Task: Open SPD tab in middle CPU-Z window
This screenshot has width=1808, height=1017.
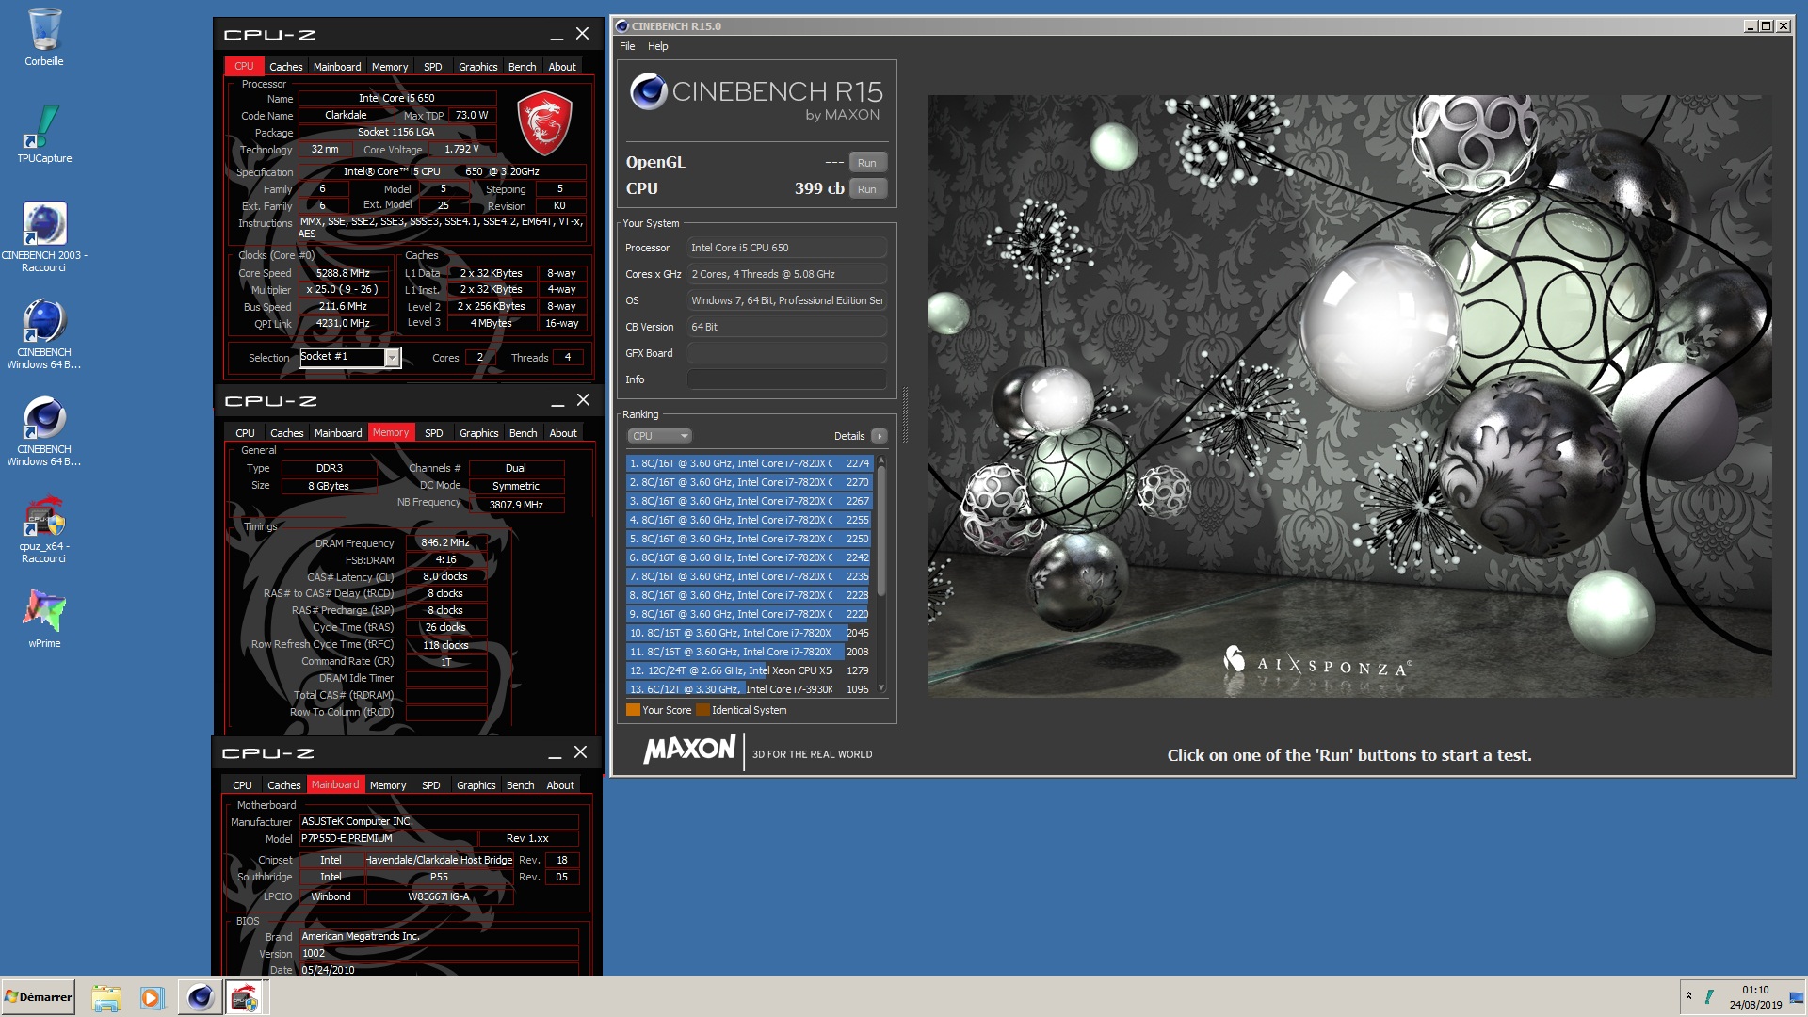Action: pyautogui.click(x=433, y=433)
